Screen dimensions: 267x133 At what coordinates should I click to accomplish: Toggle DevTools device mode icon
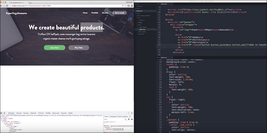pyautogui.click(x=4, y=113)
